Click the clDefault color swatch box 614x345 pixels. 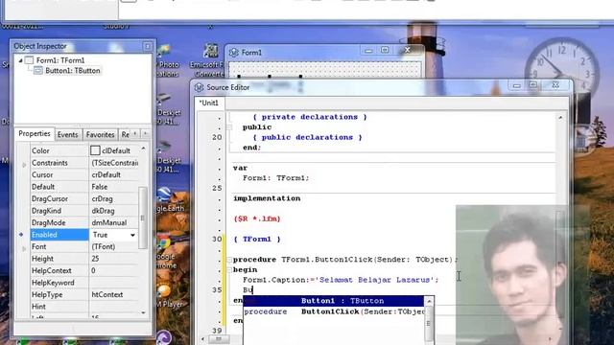[x=95, y=150]
